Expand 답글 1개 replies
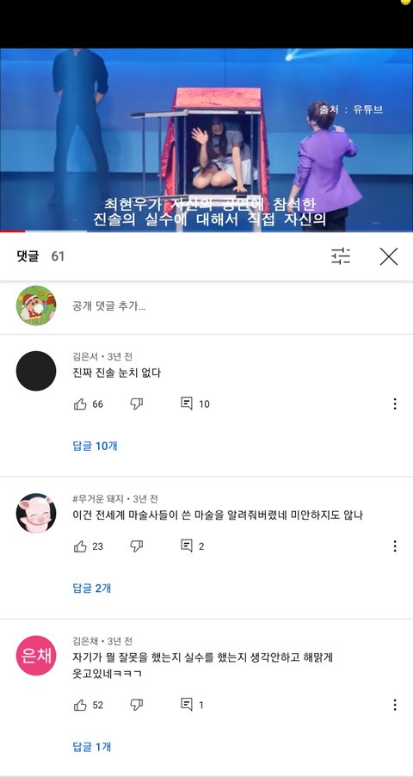The width and height of the screenshot is (413, 777). (x=92, y=747)
